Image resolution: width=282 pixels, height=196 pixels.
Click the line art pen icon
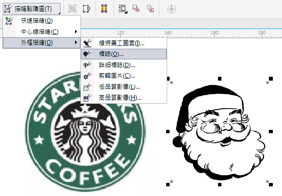[x=87, y=43]
